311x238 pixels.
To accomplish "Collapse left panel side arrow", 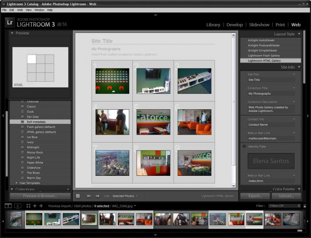I will 3,115.
